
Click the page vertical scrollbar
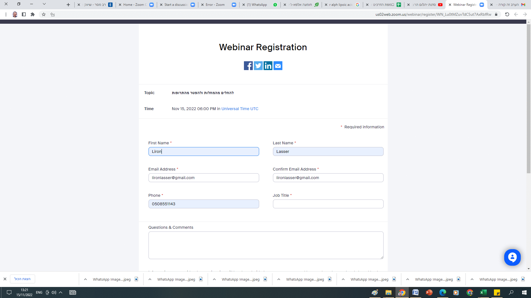(x=529, y=99)
